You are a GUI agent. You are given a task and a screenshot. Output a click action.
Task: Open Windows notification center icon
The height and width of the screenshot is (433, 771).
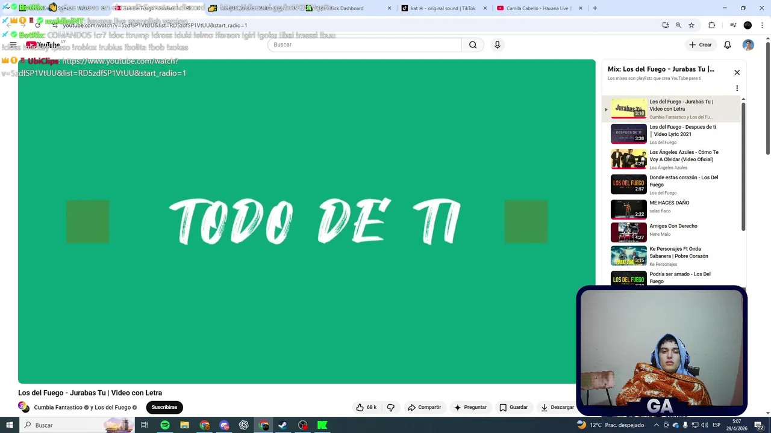760,425
